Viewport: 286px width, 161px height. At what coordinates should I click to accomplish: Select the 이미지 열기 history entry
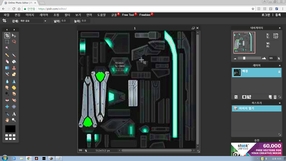point(257,108)
